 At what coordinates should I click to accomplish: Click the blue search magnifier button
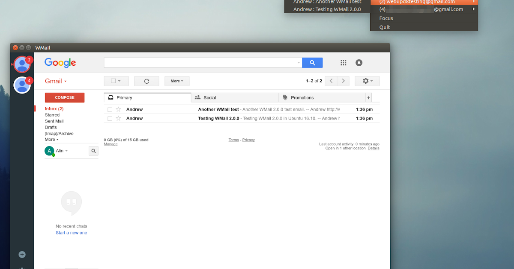coord(312,62)
